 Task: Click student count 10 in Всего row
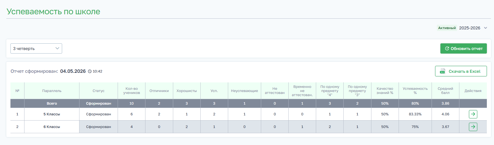pyautogui.click(x=131, y=104)
